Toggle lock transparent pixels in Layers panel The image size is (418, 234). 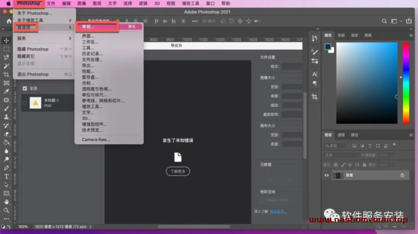coord(336,165)
